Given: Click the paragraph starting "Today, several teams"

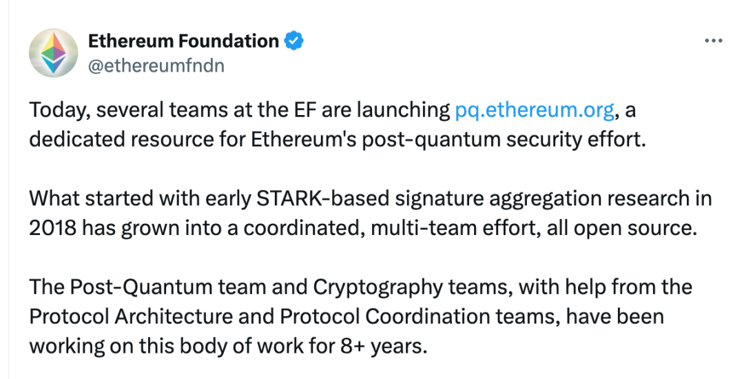Looking at the screenshot, I should coord(338,123).
